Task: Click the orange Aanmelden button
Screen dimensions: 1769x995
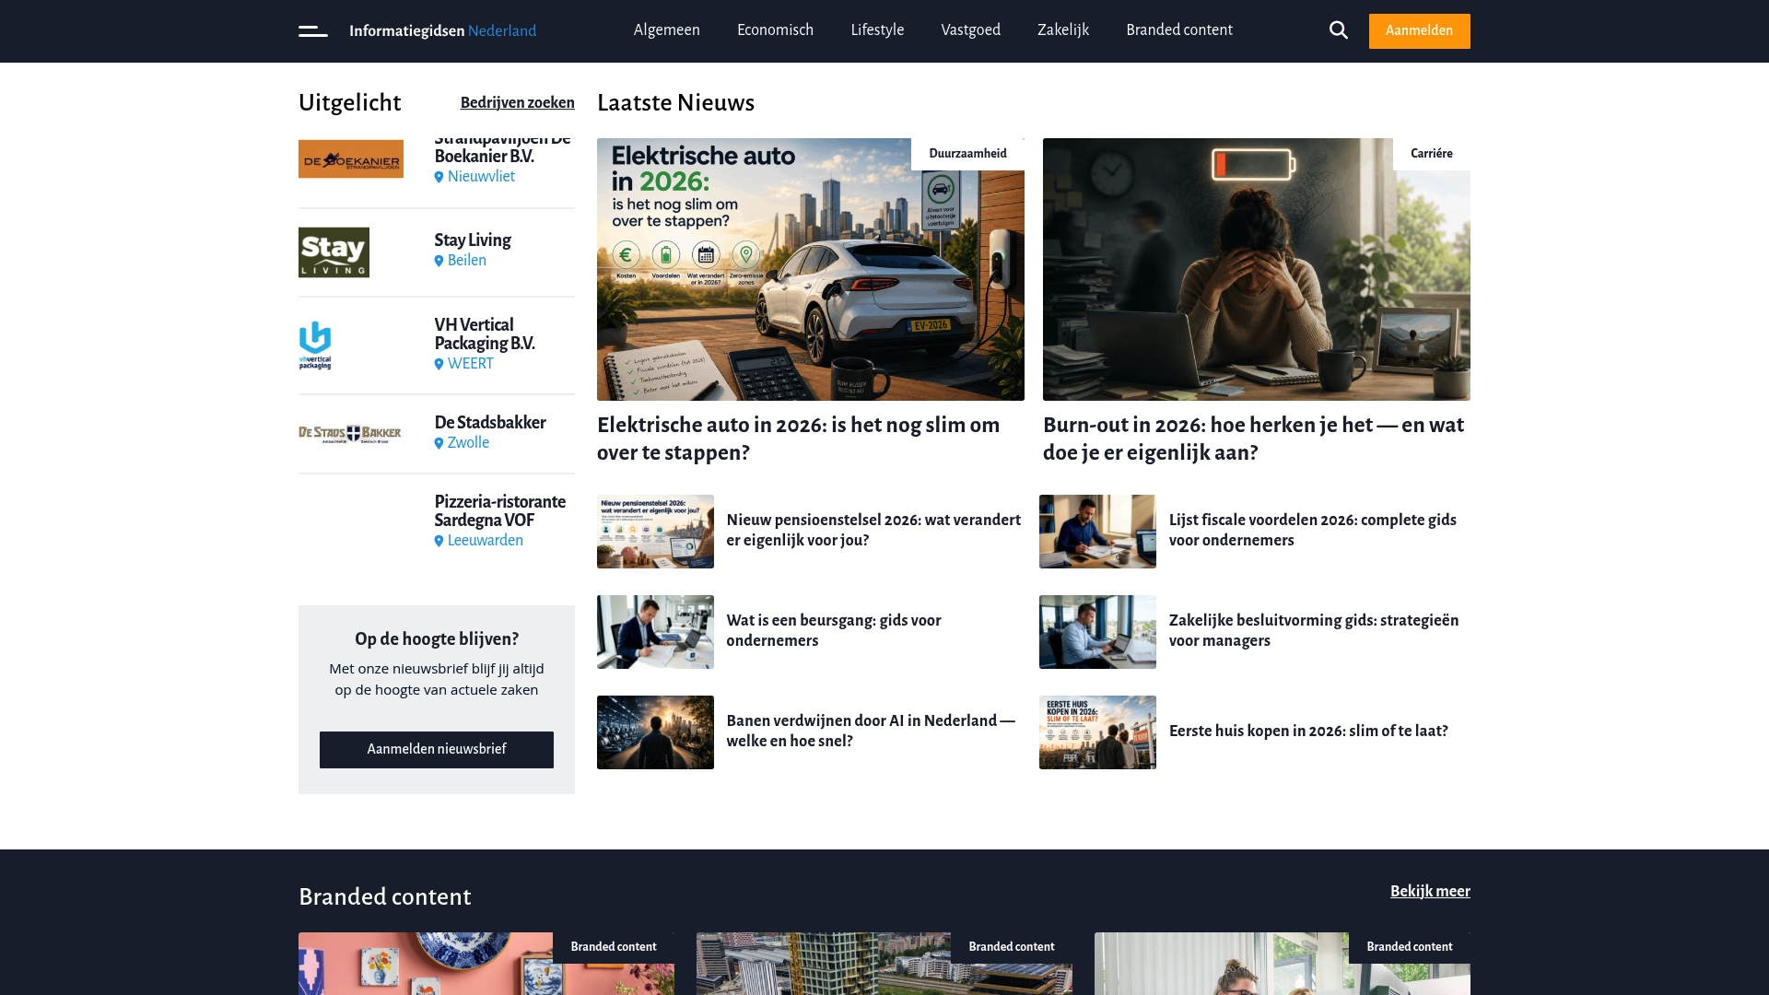Action: click(x=1420, y=31)
